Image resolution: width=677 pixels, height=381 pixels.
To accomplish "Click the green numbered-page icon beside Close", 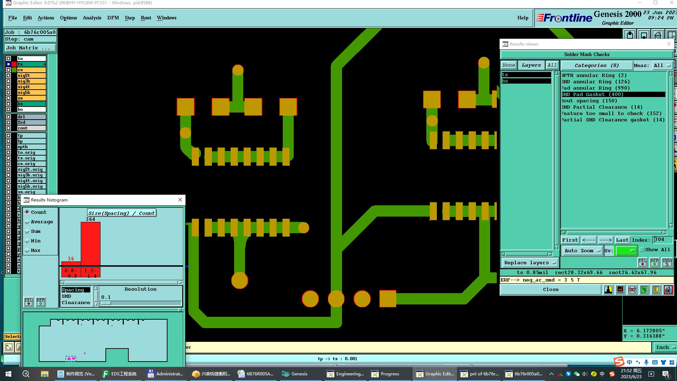I will (x=644, y=290).
